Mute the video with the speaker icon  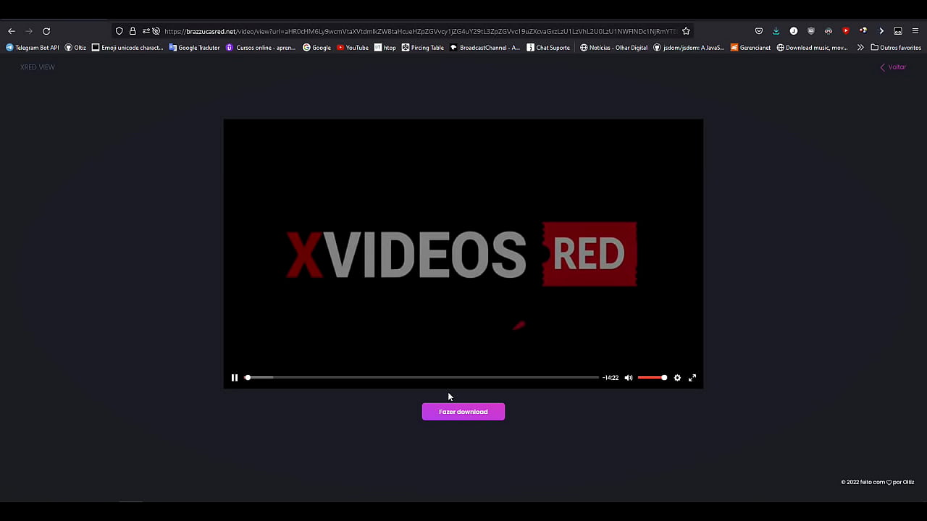coord(629,378)
